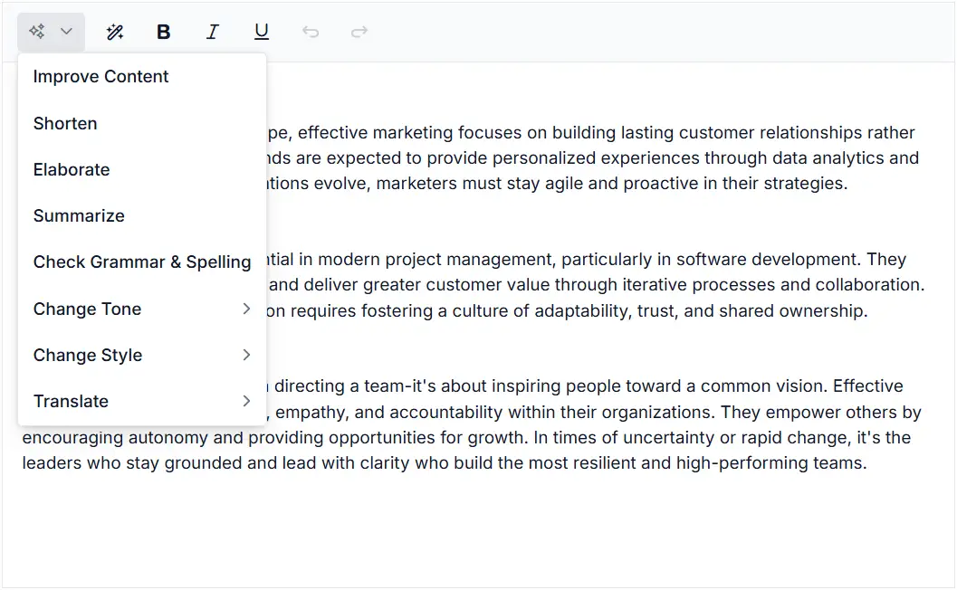Image resolution: width=957 pixels, height=590 pixels.
Task: Click the magic wand toolbar icon
Action: 115,32
